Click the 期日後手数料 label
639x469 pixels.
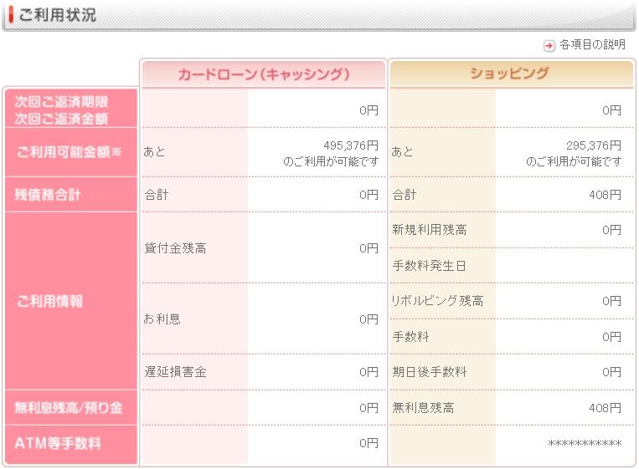click(430, 372)
